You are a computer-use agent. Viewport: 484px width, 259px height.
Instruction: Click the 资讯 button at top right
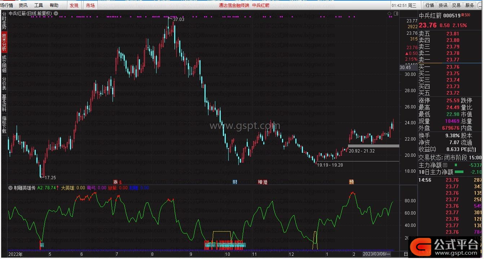(x=443, y=5)
